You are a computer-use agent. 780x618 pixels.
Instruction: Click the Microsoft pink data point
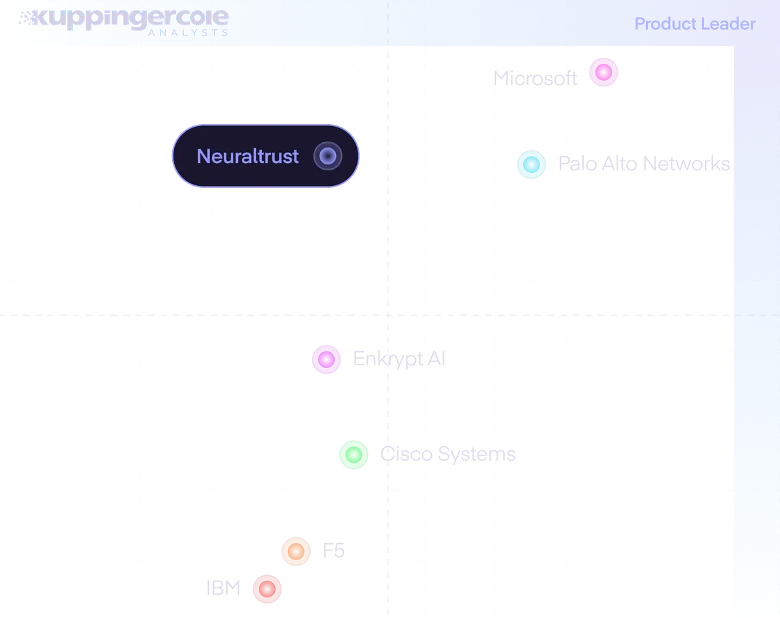(604, 72)
